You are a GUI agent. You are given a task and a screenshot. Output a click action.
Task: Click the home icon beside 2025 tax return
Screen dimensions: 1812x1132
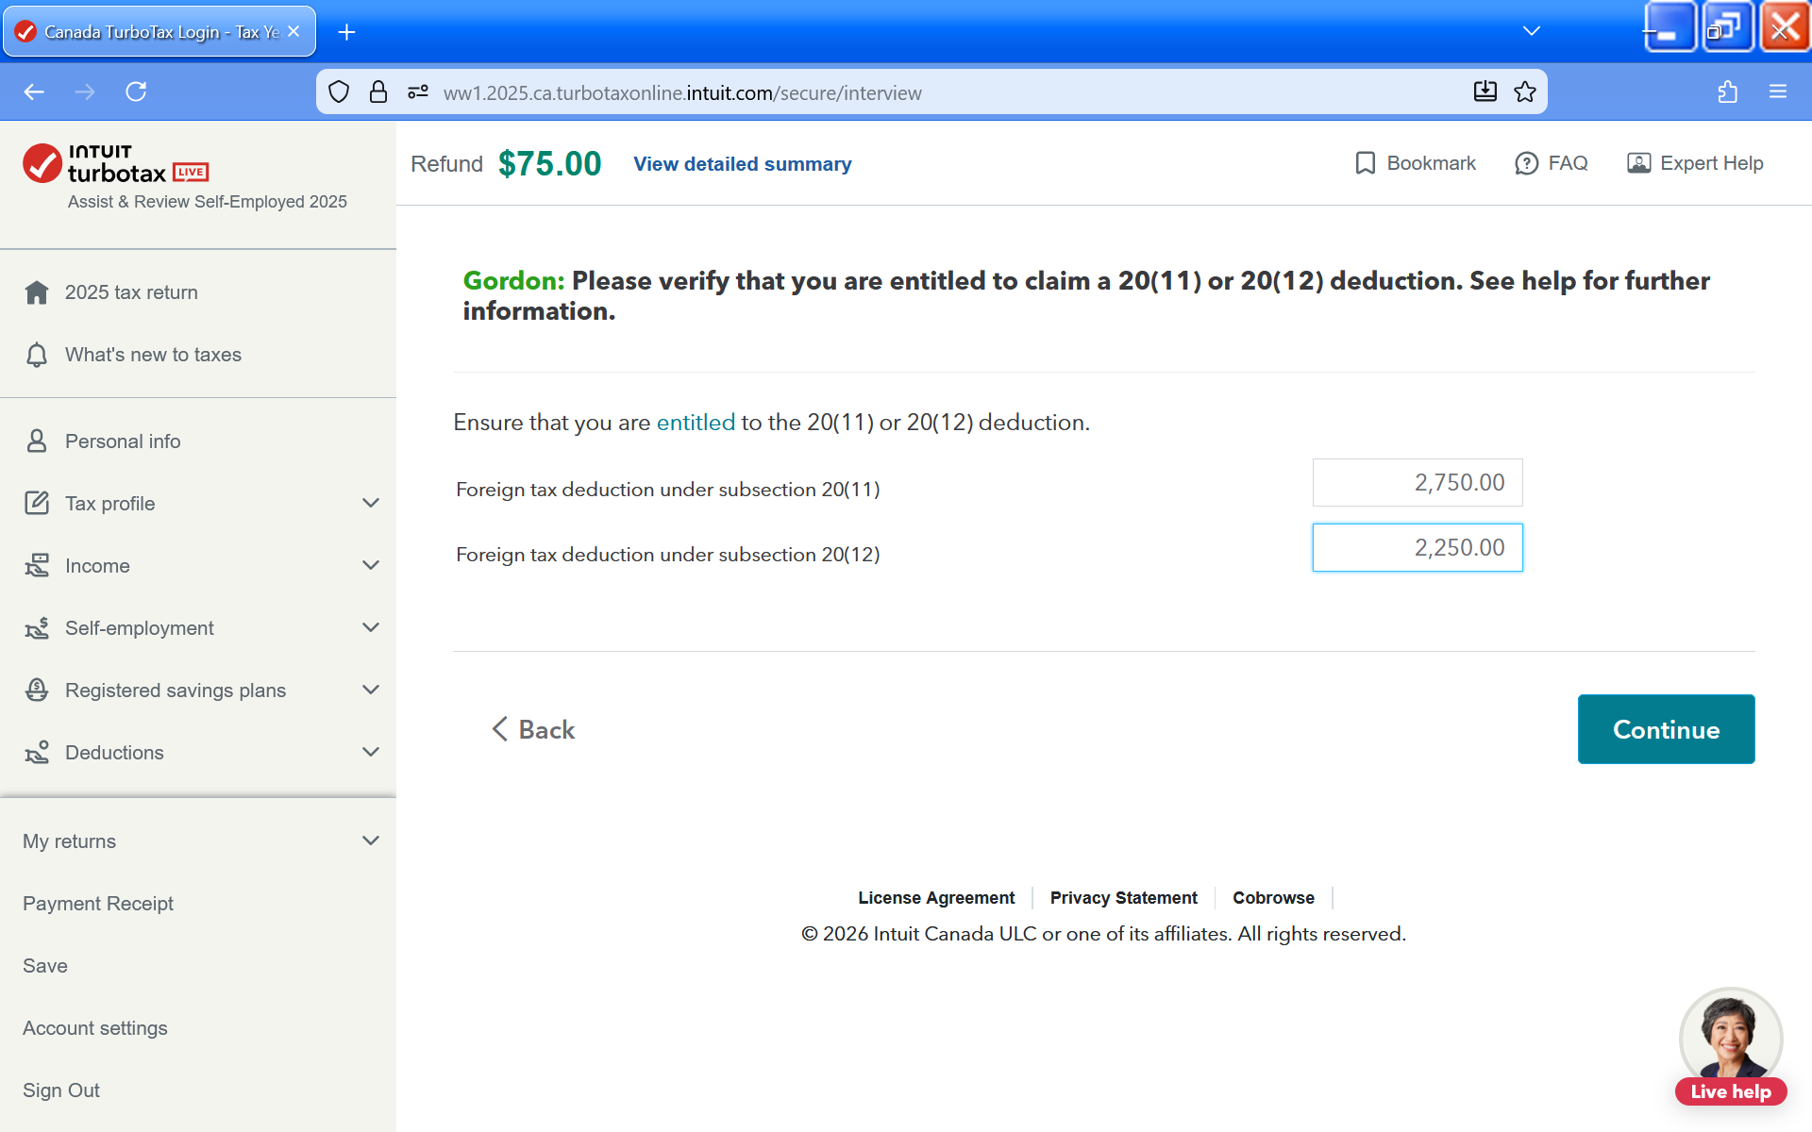tap(37, 292)
